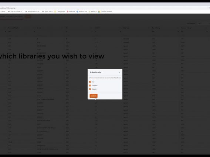This screenshot has width=210, height=157.
Task: Uncheck the Company library checkbox
Action: pos(90,86)
